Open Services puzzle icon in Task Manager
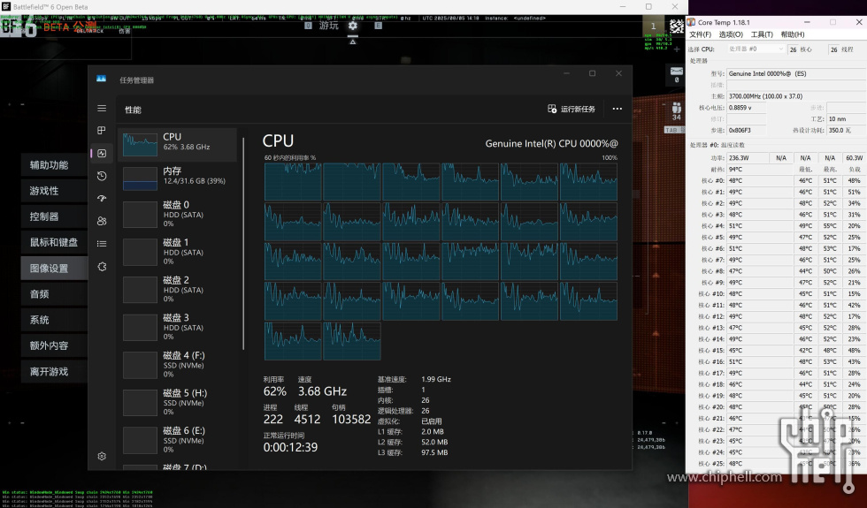The width and height of the screenshot is (867, 508). pos(102,266)
